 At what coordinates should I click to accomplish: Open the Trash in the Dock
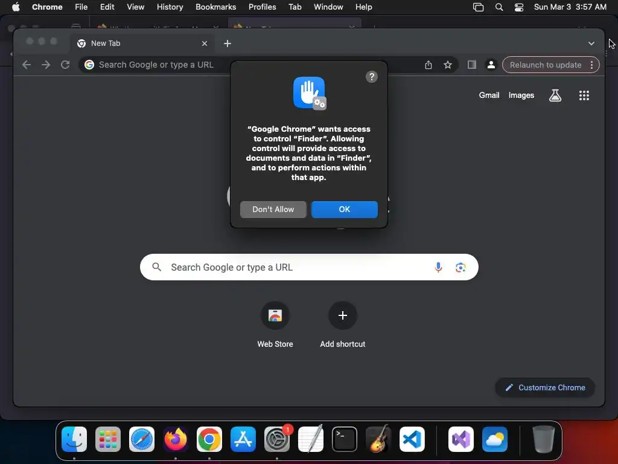pyautogui.click(x=544, y=439)
